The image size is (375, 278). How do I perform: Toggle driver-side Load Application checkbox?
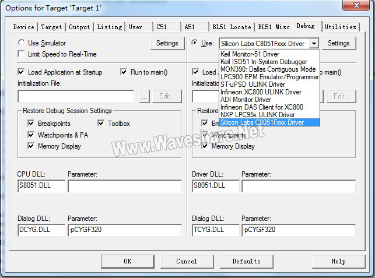click(195, 72)
